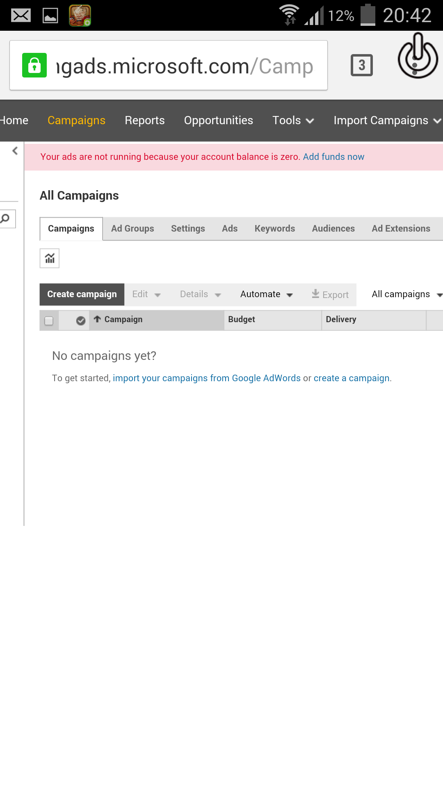Open the performance chart icon

50,258
